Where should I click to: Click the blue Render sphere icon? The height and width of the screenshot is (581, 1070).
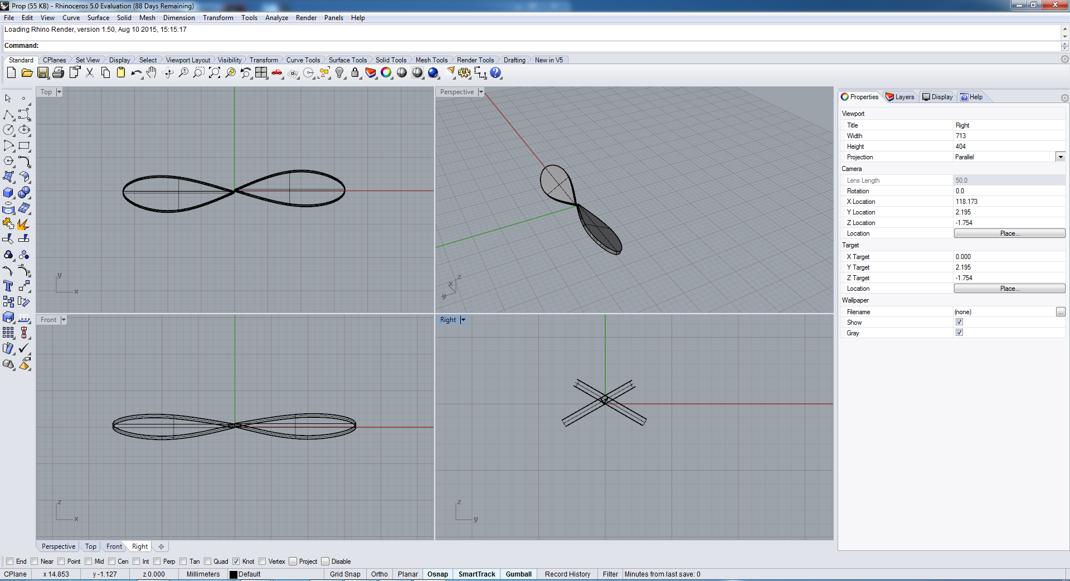click(x=433, y=73)
